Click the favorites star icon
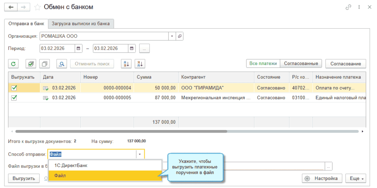 tap(38, 7)
